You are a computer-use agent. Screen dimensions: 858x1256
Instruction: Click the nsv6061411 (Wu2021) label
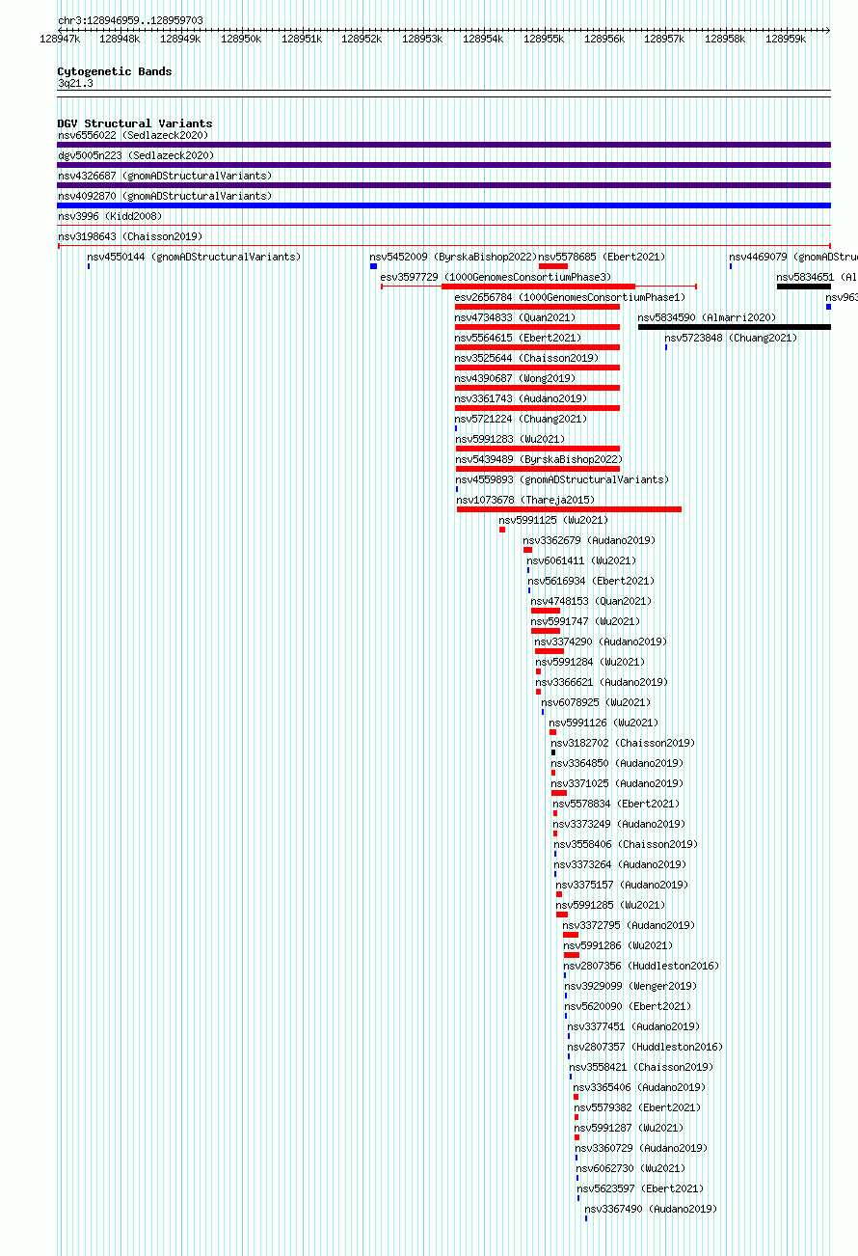tap(581, 560)
